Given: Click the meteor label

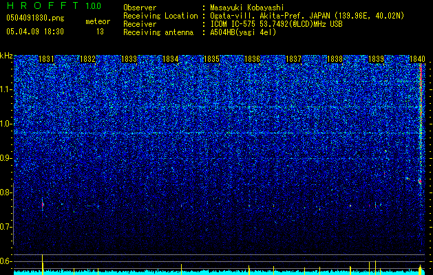Looking at the screenshot, I should 98,21.
